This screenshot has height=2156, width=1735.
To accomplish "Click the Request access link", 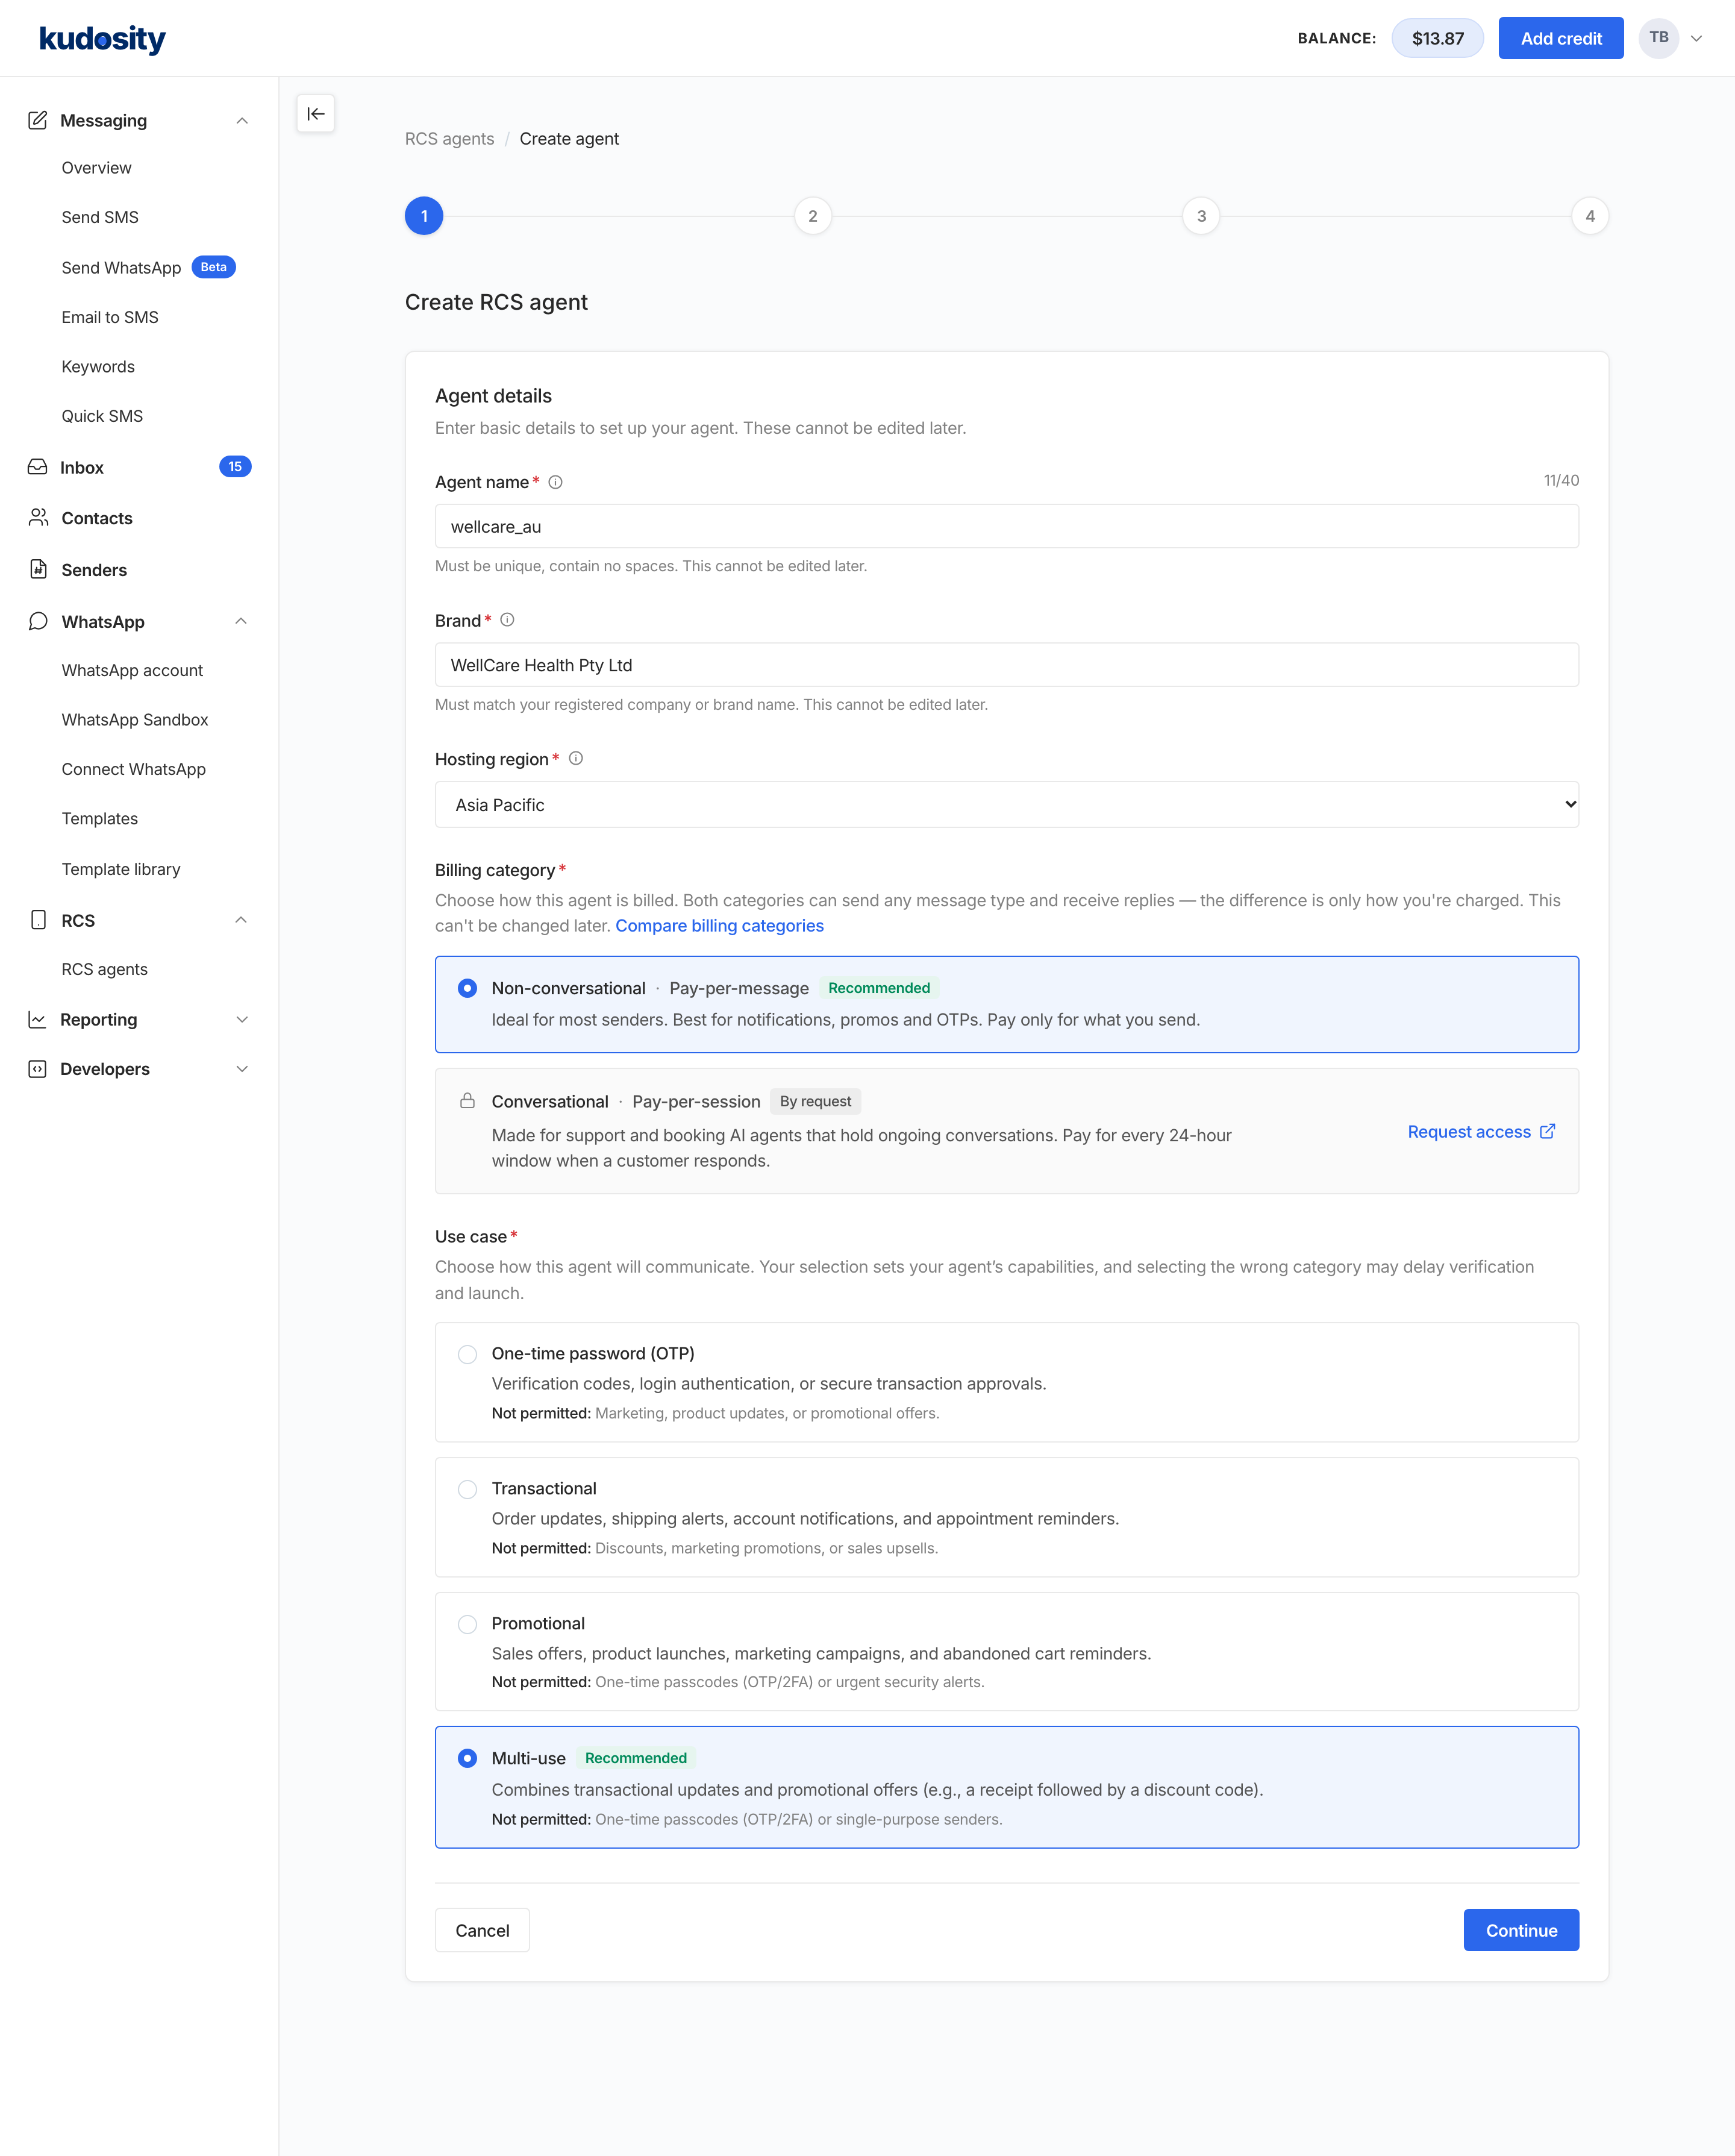I will coord(1481,1131).
